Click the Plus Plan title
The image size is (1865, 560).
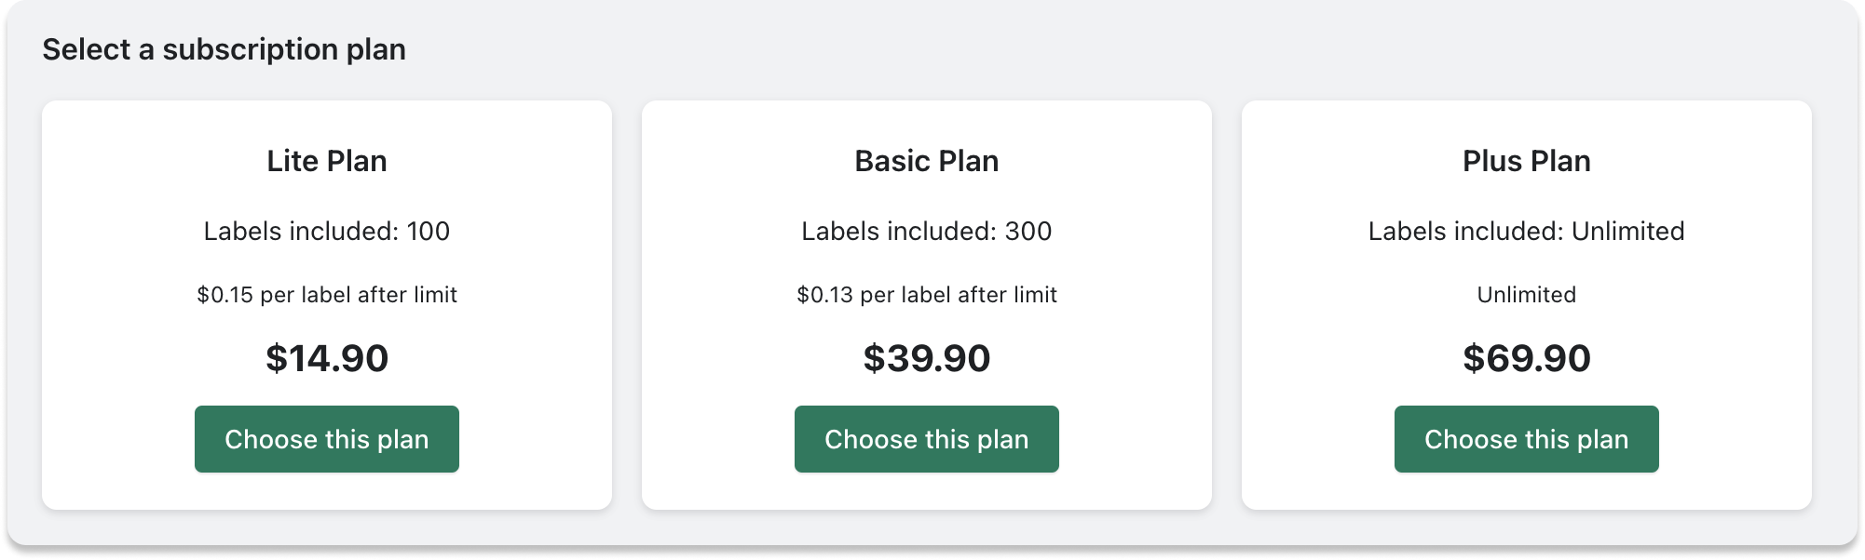[1526, 160]
